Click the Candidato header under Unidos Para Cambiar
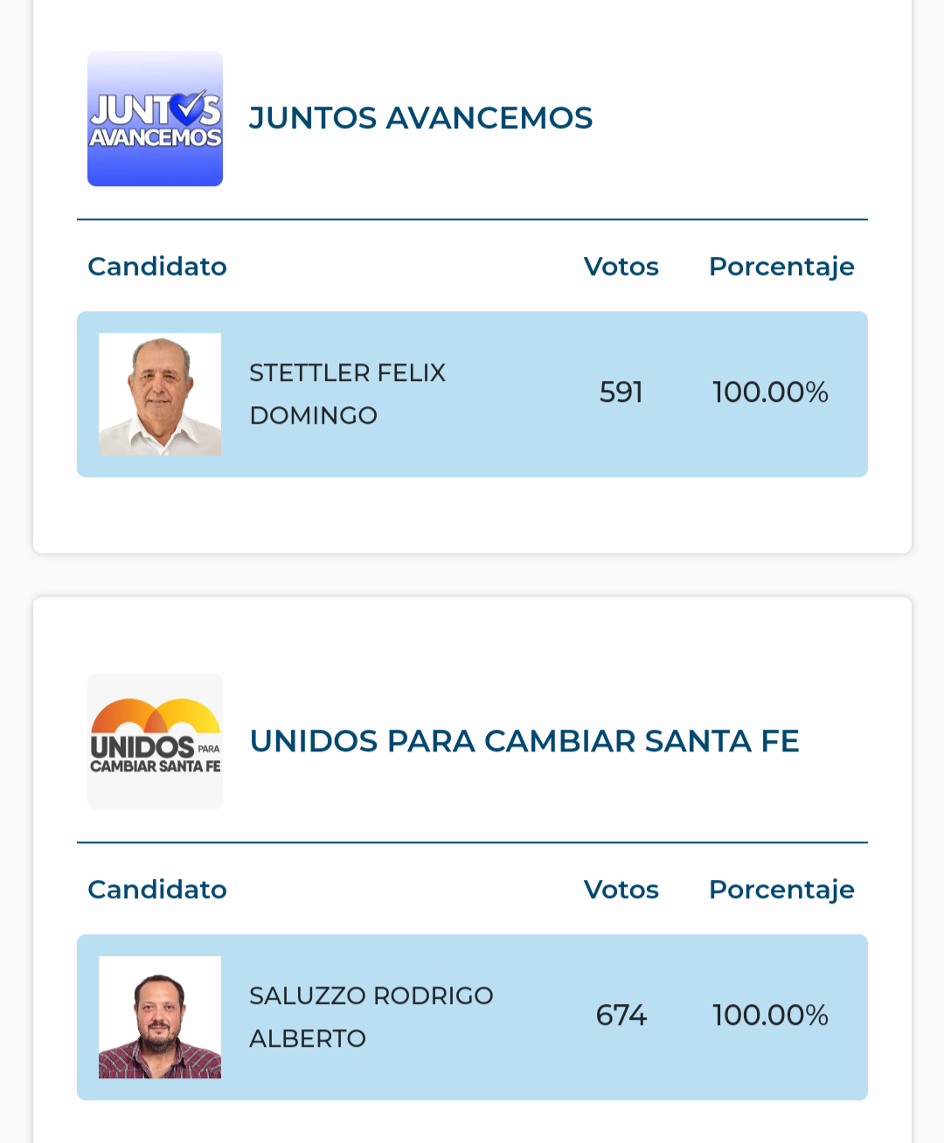This screenshot has height=1143, width=944. pyautogui.click(x=157, y=890)
